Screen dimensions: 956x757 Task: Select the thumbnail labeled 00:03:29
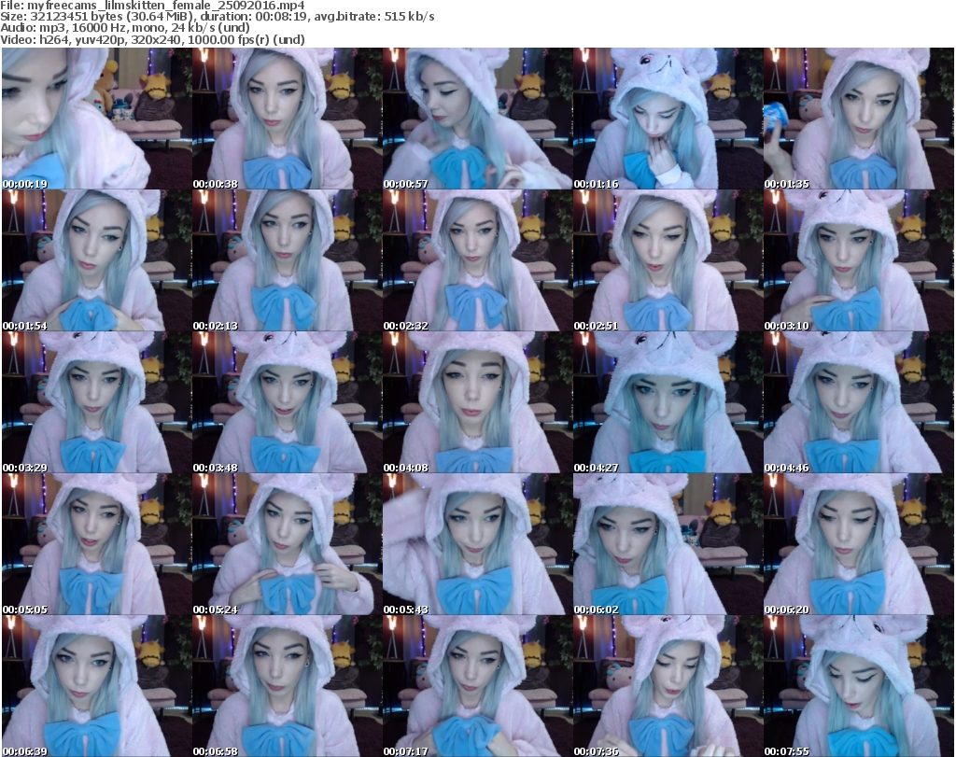pyautogui.click(x=97, y=403)
